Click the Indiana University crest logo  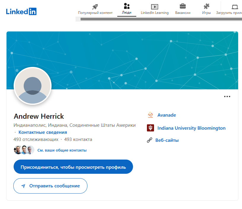[150, 128]
